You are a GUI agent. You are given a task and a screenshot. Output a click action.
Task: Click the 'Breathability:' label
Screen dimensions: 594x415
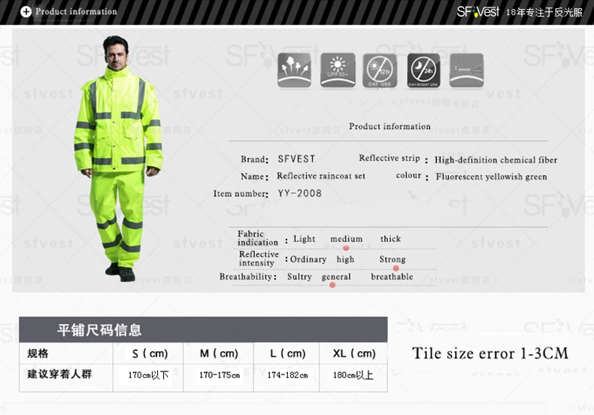248,277
